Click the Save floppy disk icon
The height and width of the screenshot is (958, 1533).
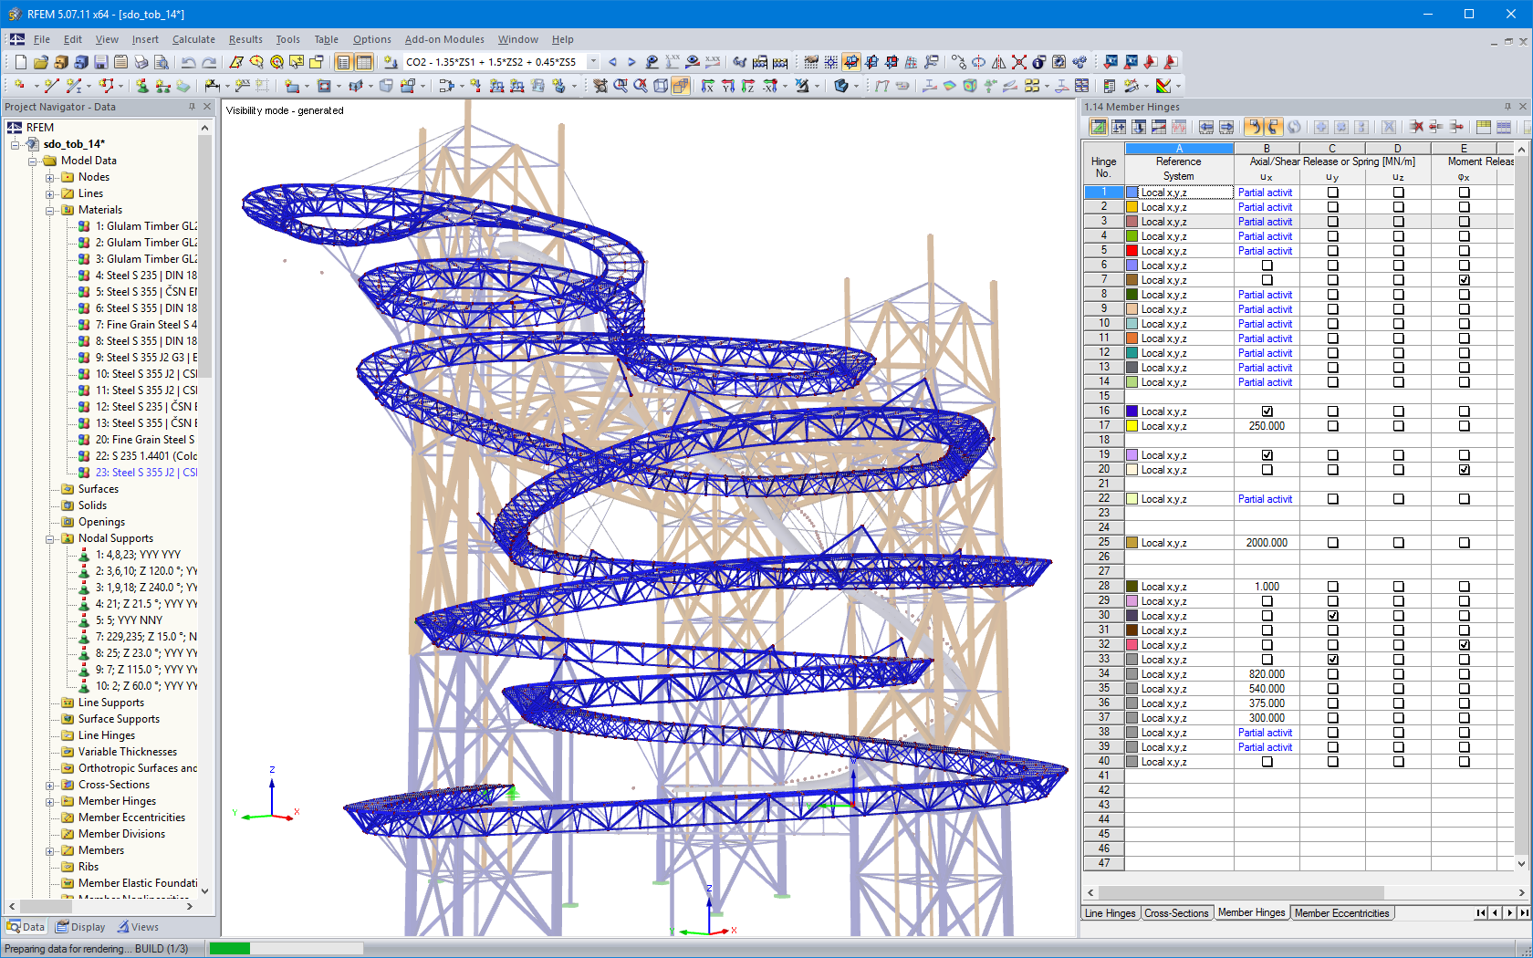pos(100,62)
